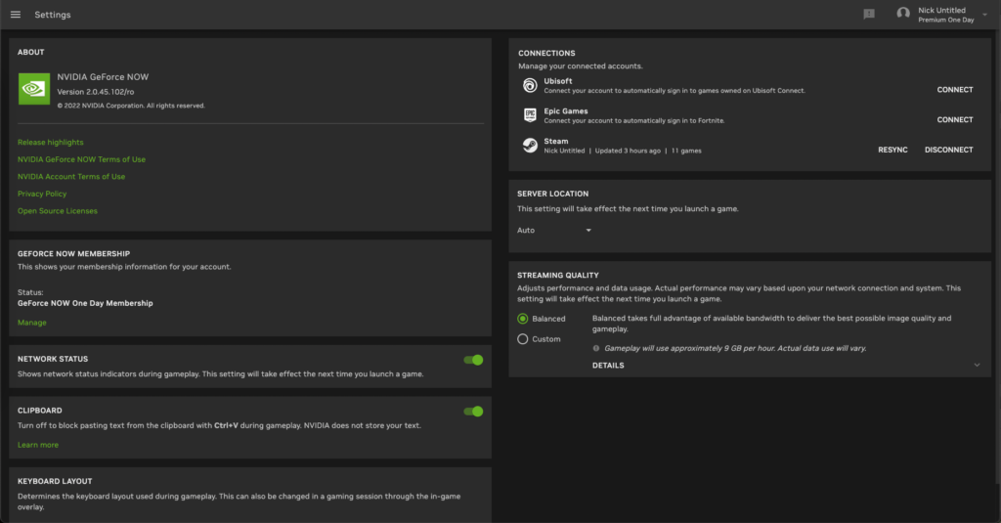Click the user profile avatar icon

tap(903, 14)
